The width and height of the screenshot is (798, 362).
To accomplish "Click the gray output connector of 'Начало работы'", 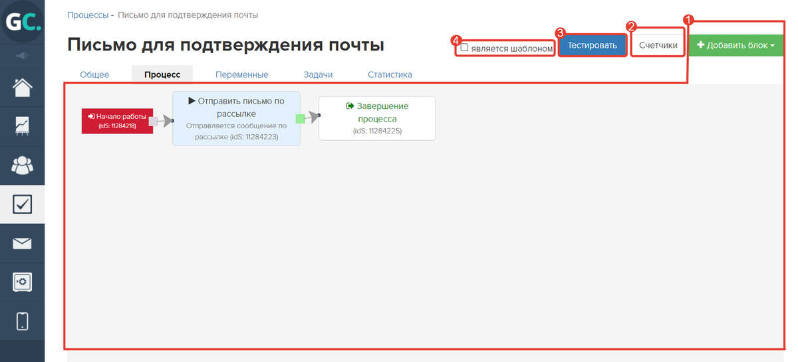I will click(153, 122).
